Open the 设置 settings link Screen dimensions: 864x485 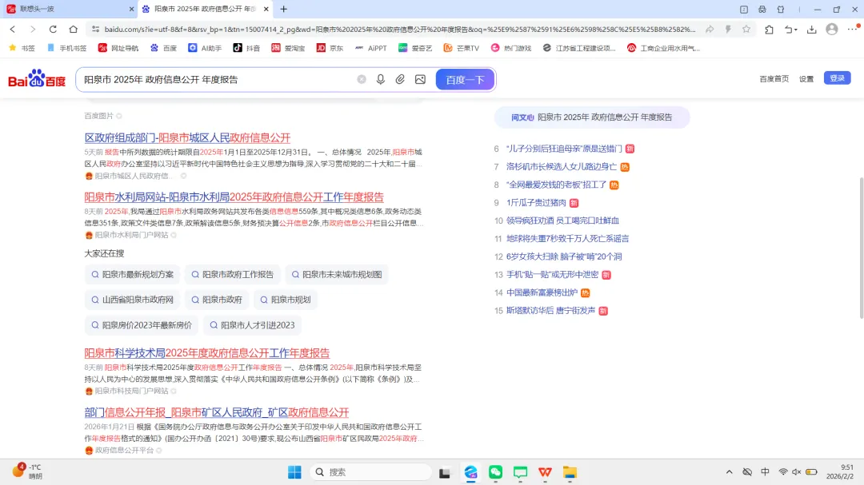806,79
